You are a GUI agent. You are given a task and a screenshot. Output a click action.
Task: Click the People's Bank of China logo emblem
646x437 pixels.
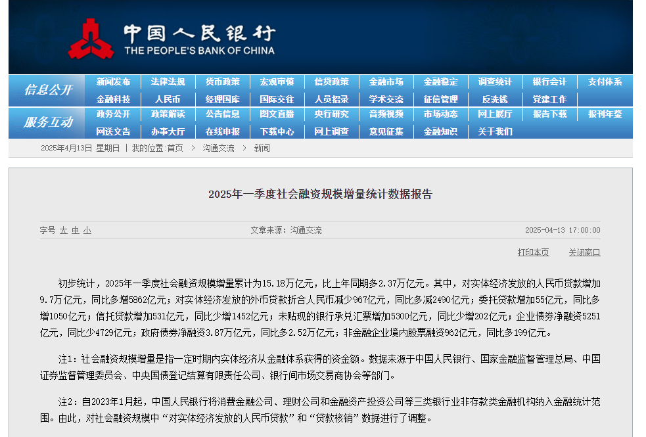tap(91, 38)
